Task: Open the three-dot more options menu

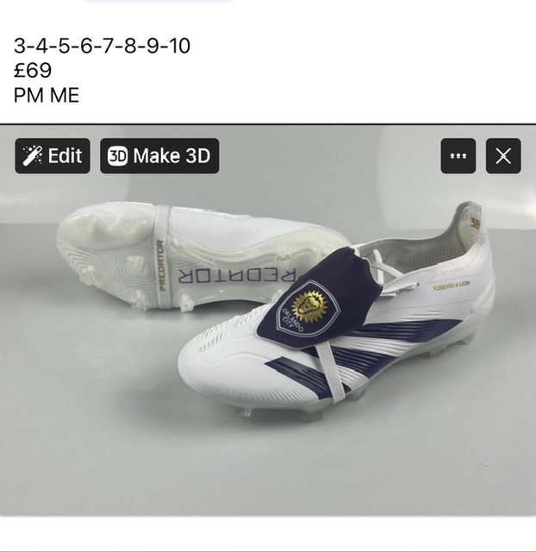Action: [458, 156]
